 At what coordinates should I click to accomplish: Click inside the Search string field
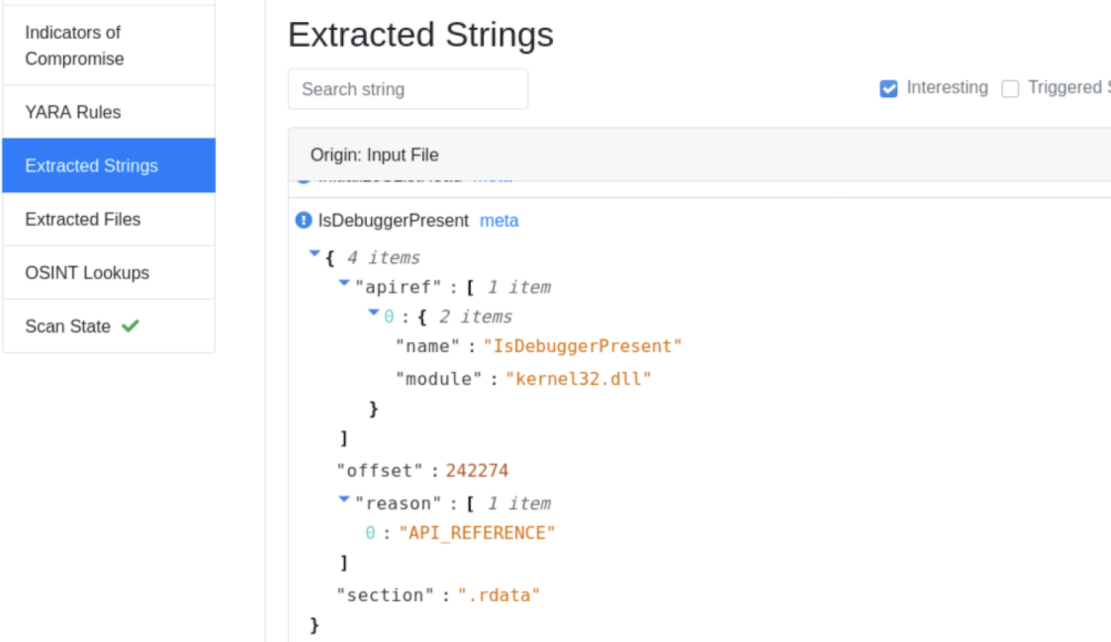[x=407, y=89]
